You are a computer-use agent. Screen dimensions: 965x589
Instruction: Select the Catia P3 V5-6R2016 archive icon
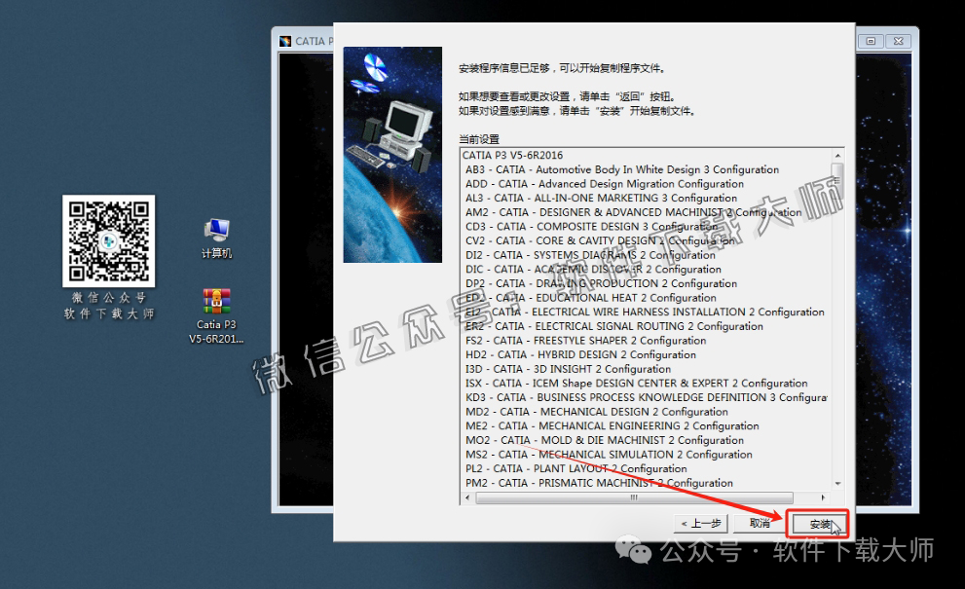point(216,302)
